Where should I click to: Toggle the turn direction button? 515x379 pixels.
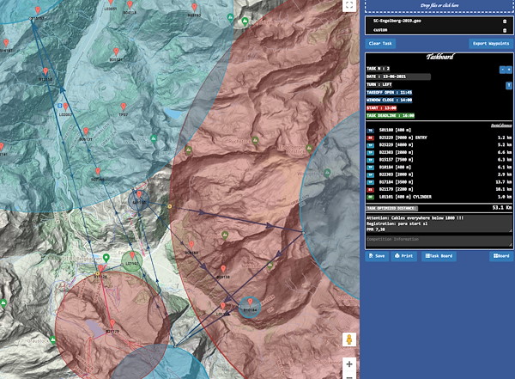click(x=508, y=85)
